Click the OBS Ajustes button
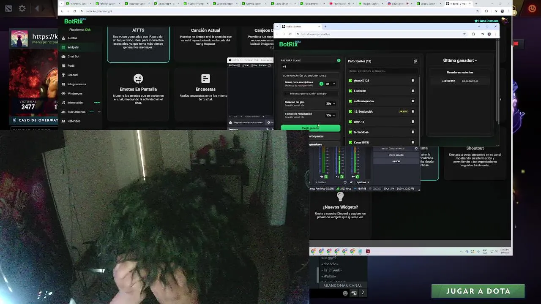Screen dimensions: 541x304 396,161
